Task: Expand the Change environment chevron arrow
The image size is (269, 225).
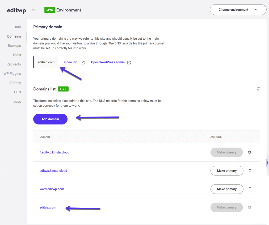Action: click(x=256, y=10)
